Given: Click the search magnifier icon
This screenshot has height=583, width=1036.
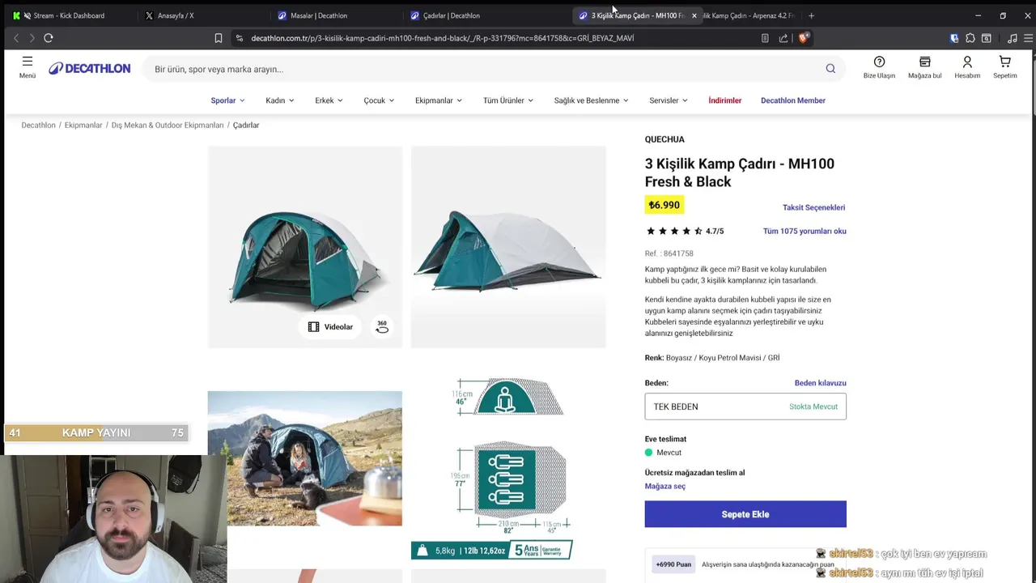Looking at the screenshot, I should (830, 69).
